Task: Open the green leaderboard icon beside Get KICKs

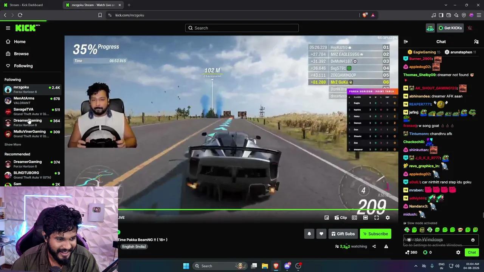Action: [x=430, y=28]
